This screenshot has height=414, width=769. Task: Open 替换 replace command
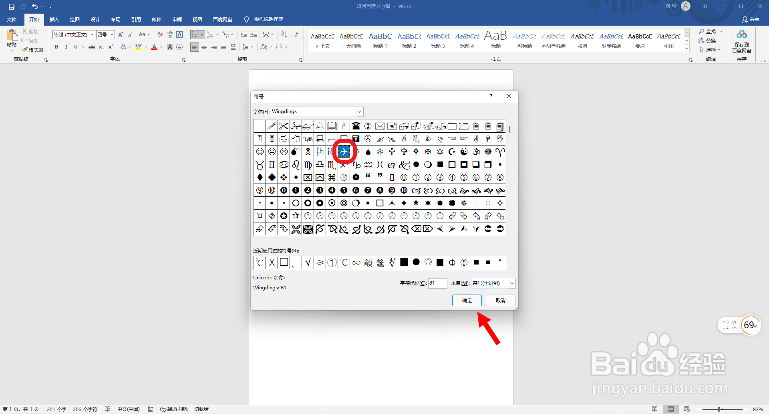707,40
